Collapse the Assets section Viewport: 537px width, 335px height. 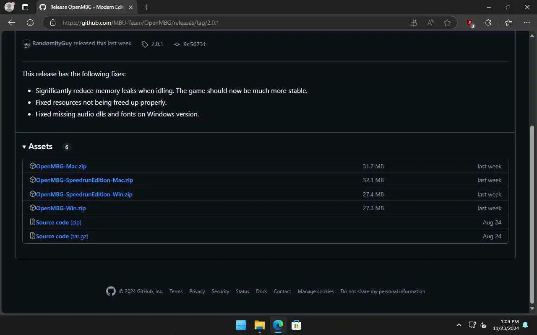click(37, 147)
